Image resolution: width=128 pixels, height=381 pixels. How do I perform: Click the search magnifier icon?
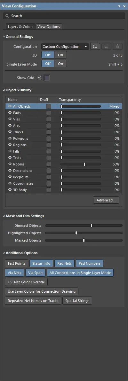click(7, 16)
